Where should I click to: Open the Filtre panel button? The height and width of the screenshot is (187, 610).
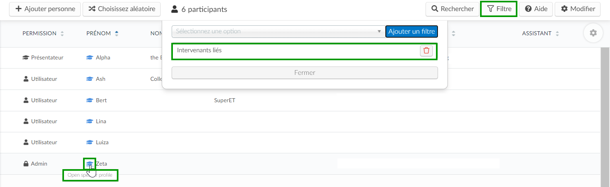(499, 9)
